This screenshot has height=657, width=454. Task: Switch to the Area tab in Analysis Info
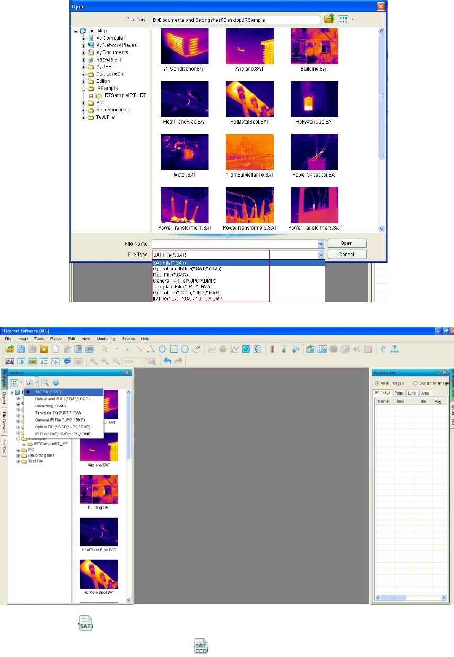coord(425,393)
